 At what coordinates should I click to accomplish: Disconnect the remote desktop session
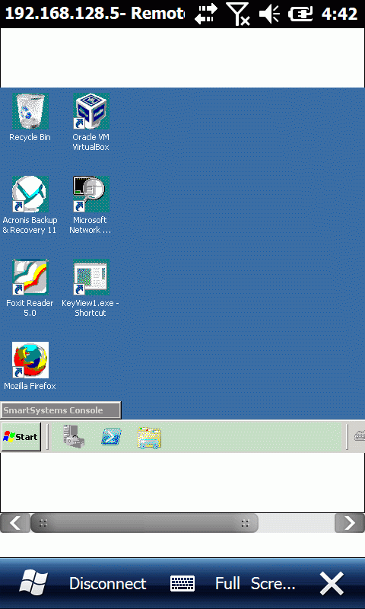108,584
